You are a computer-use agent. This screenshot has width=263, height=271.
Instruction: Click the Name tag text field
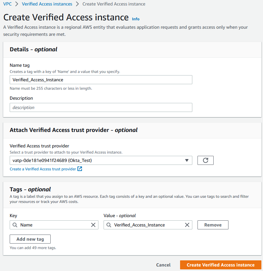pyautogui.click(x=101, y=80)
